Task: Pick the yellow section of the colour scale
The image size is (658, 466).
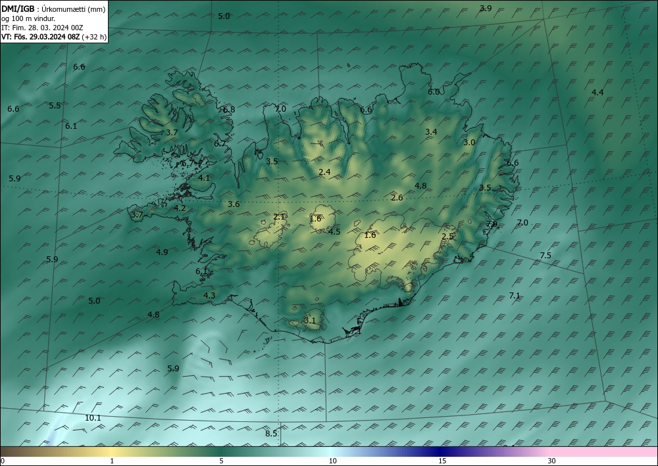Action: pos(110,452)
